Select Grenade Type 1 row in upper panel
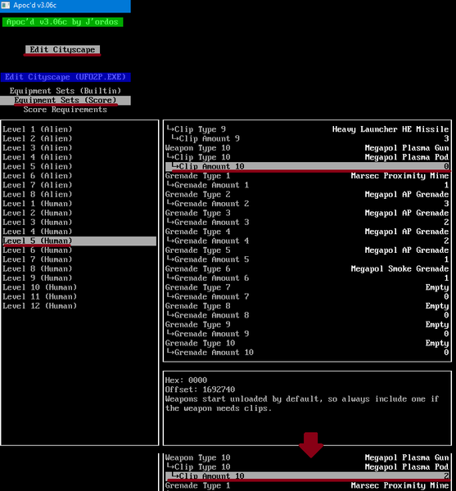 pyautogui.click(x=307, y=176)
